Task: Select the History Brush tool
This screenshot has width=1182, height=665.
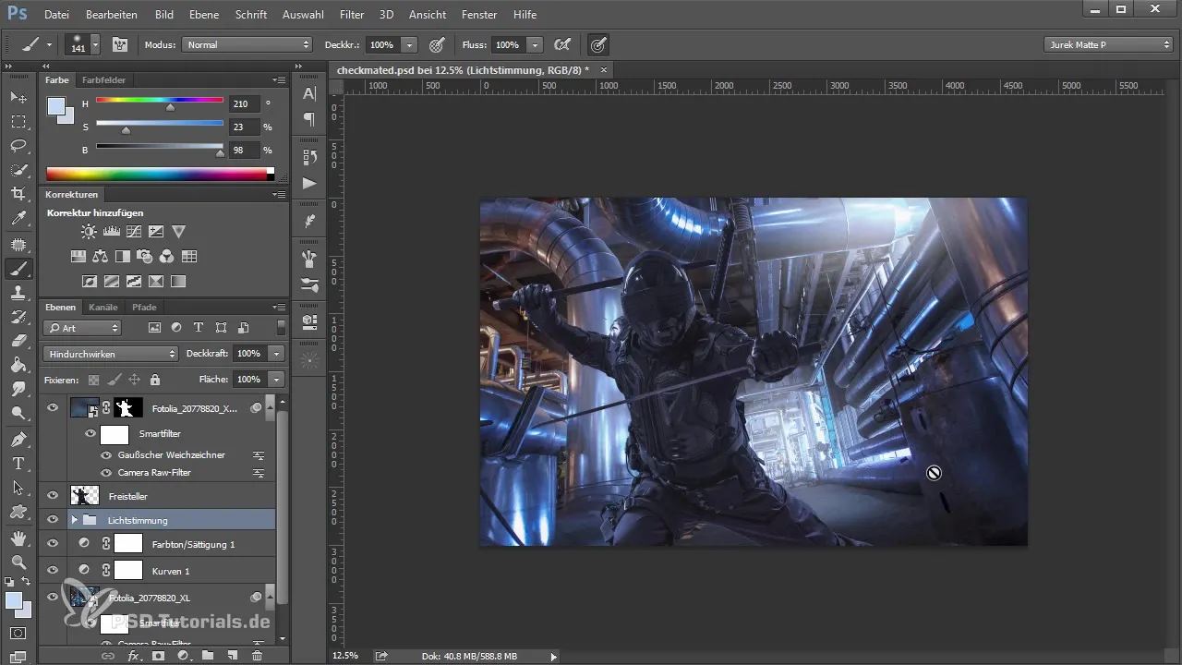Action: (x=18, y=317)
